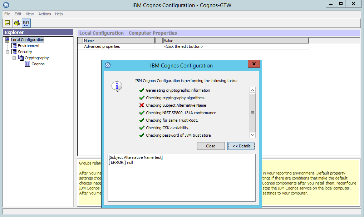Click the Name column header
This screenshot has height=217, width=364.
tap(119, 41)
